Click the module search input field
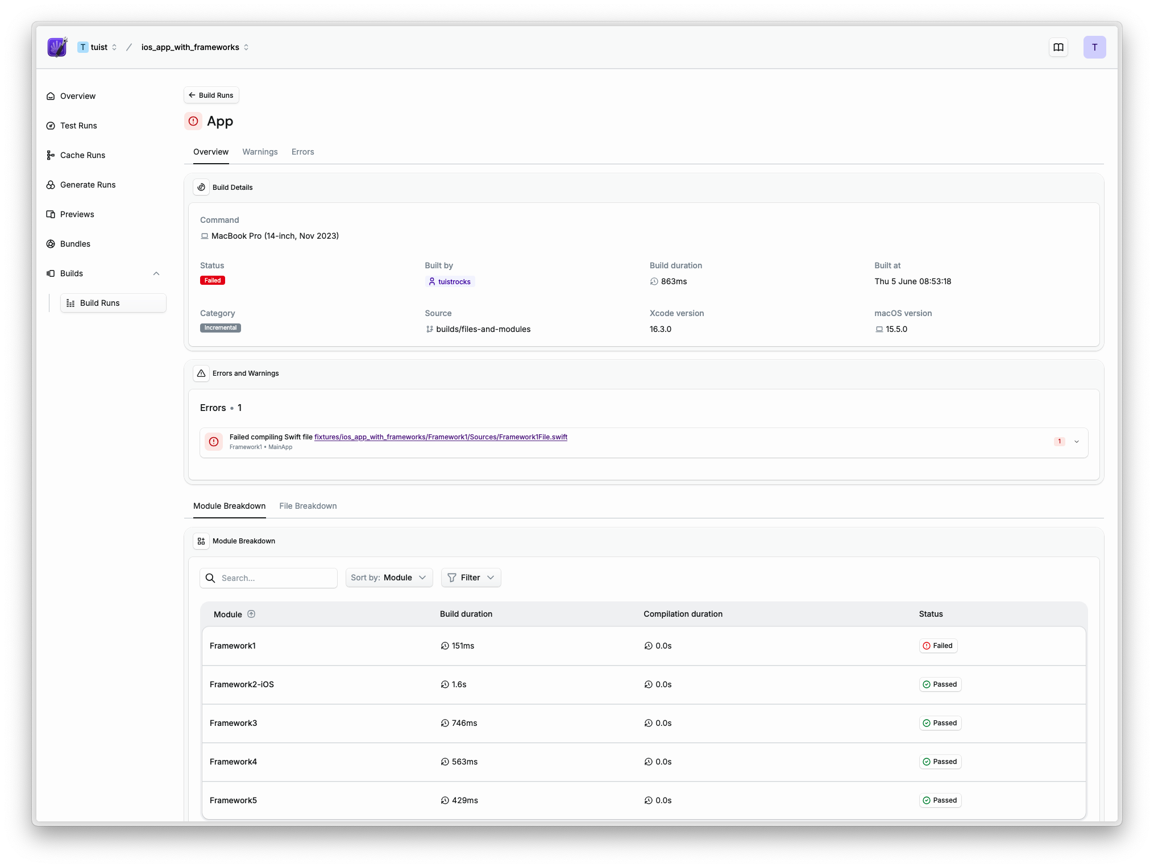Screen dimensions: 1154x868 (x=268, y=578)
